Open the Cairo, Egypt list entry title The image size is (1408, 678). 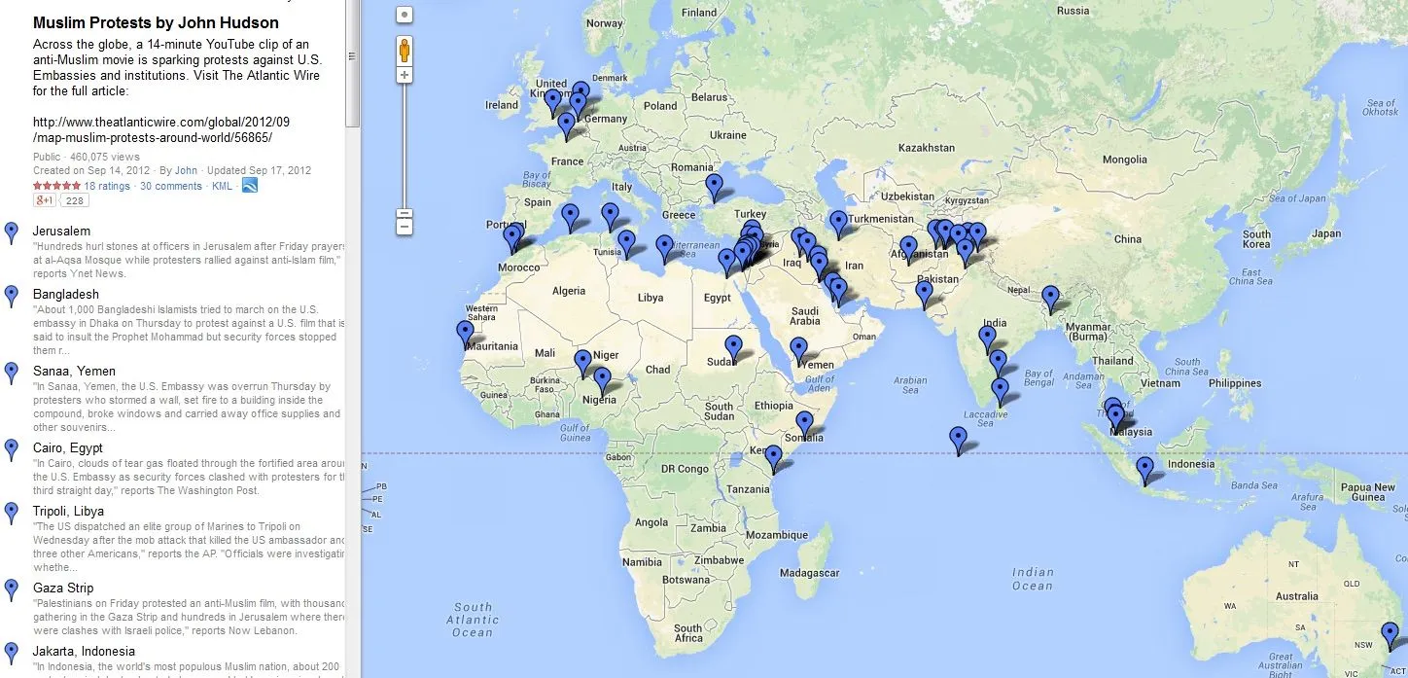coord(68,447)
